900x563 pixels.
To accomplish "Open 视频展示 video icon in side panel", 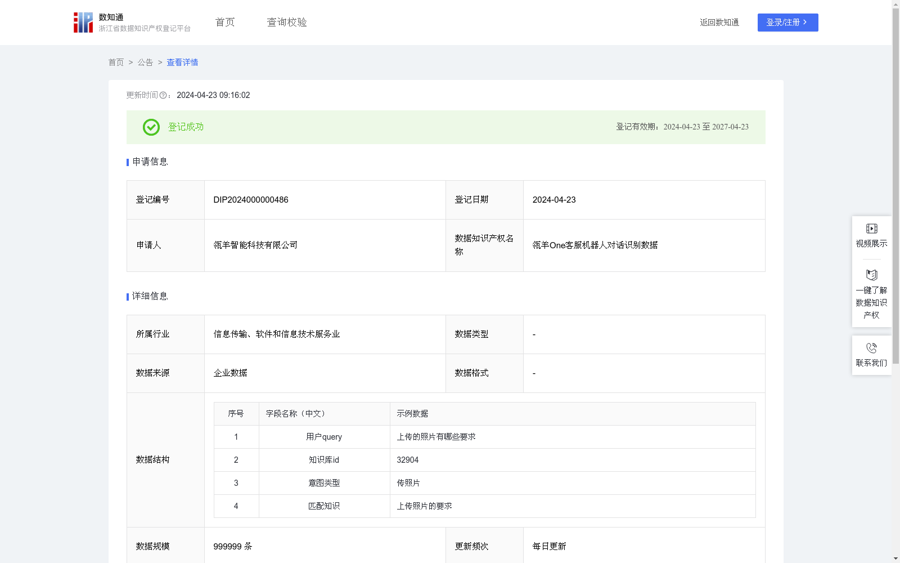I will pos(871,229).
